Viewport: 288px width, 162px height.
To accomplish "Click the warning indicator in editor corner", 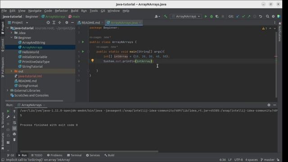I will (264, 28).
